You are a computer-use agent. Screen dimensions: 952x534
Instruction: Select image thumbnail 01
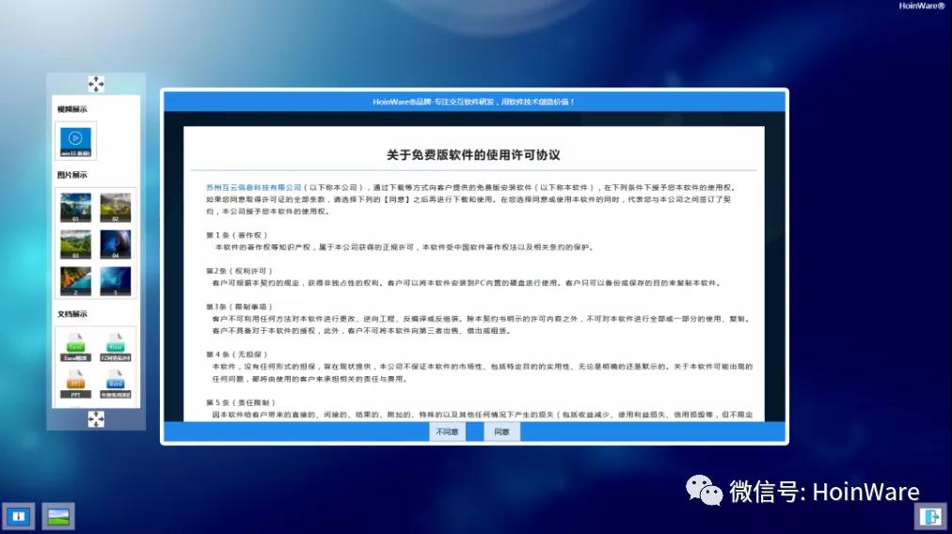(76, 207)
